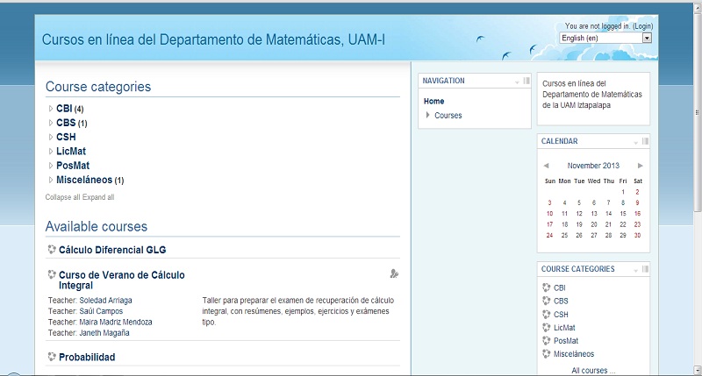Open November 2013 calendar month link

click(593, 166)
